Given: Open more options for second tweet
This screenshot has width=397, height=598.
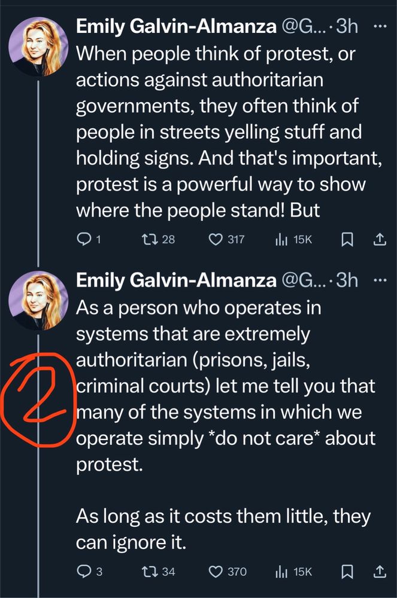Looking at the screenshot, I should [x=379, y=280].
